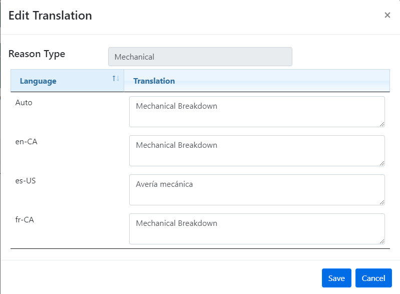Click the Auto translation text box
This screenshot has width=400, height=294.
click(x=256, y=112)
